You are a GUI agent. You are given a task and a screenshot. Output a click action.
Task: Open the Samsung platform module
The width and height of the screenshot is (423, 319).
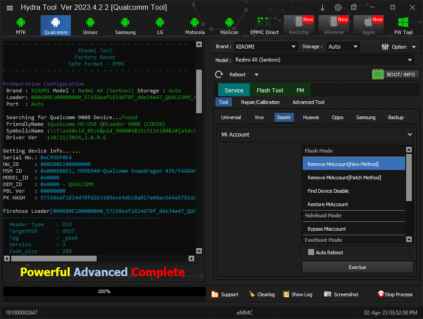125,26
